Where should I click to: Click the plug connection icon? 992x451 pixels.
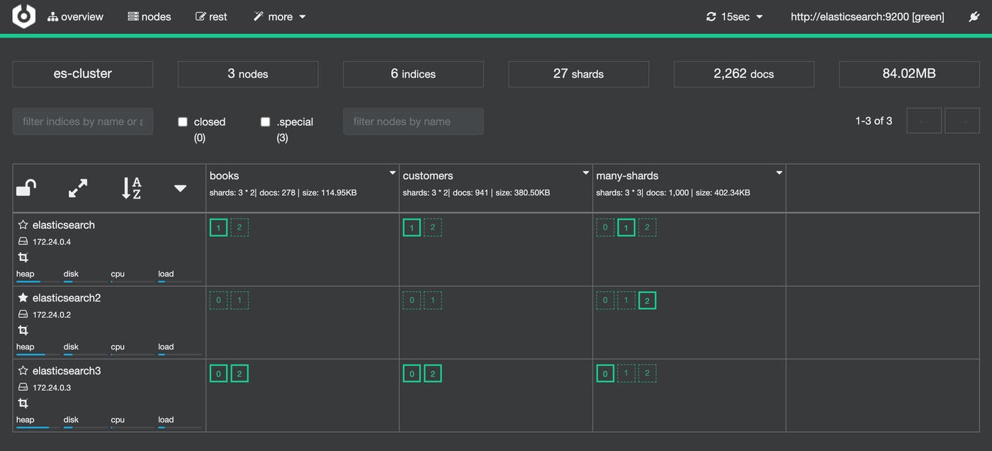pos(974,16)
